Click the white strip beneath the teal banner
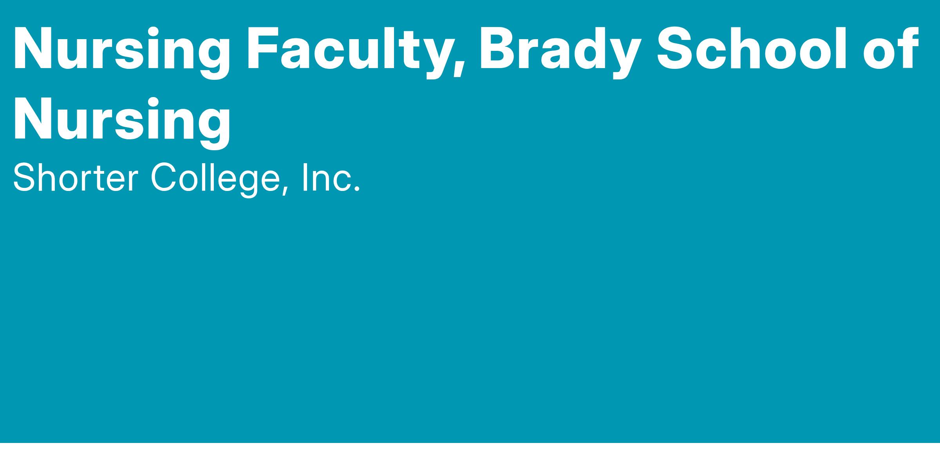The width and height of the screenshot is (940, 459). 470,451
